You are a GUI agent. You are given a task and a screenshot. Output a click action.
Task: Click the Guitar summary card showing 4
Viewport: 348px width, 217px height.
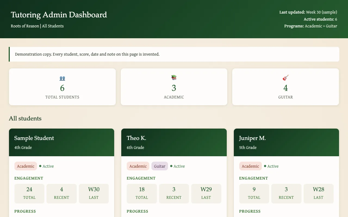pos(285,87)
